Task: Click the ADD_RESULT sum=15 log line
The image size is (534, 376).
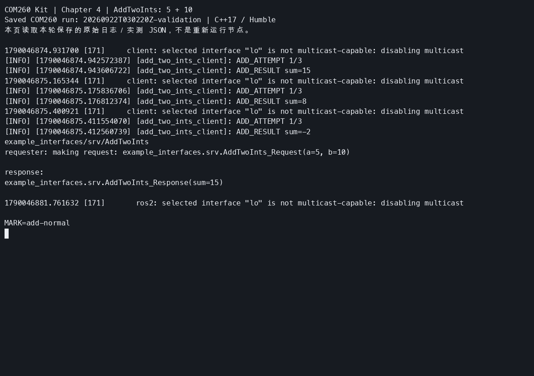Action: point(157,71)
